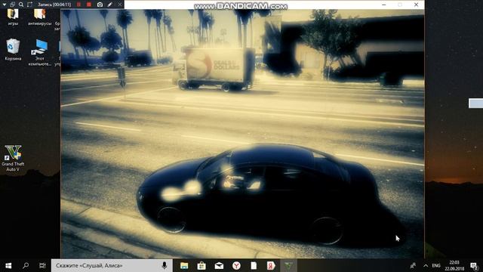Select the 'антивирусы' folder on desktop

(x=40, y=17)
